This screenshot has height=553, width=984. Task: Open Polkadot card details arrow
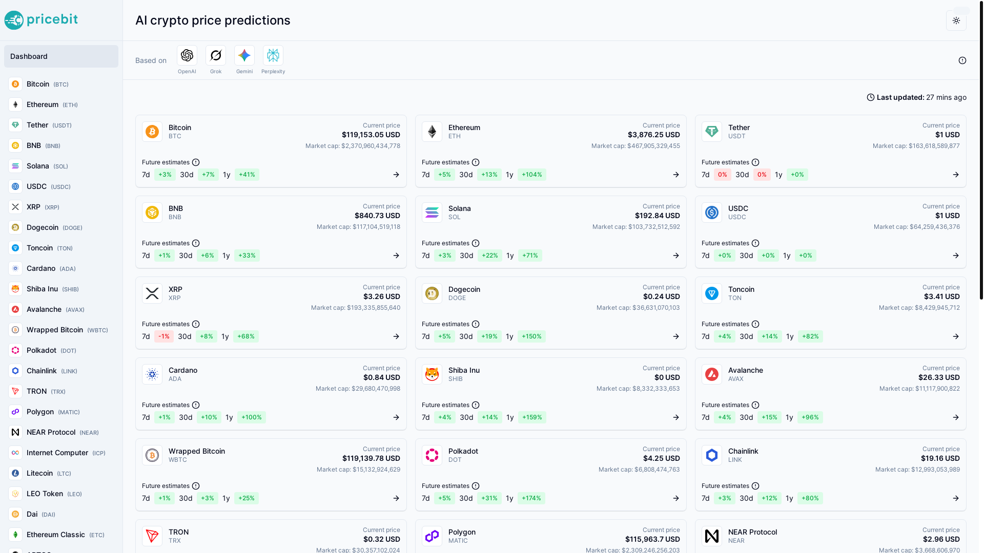click(x=676, y=498)
